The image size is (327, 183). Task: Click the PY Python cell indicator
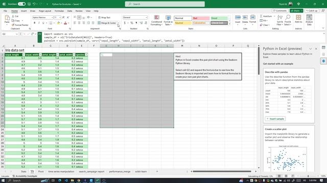(x=40, y=37)
